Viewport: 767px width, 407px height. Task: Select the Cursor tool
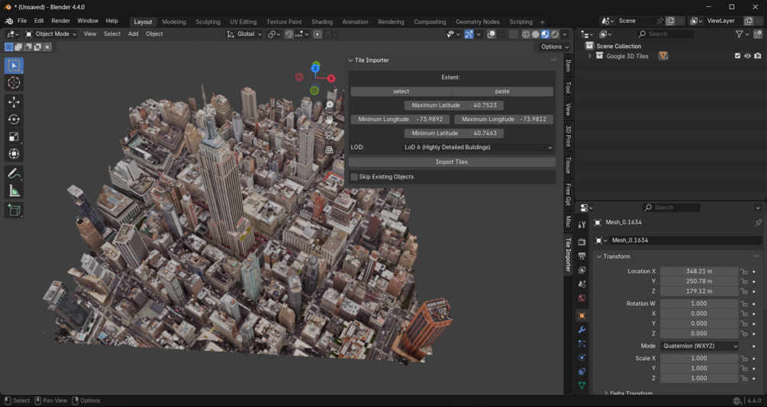point(14,82)
